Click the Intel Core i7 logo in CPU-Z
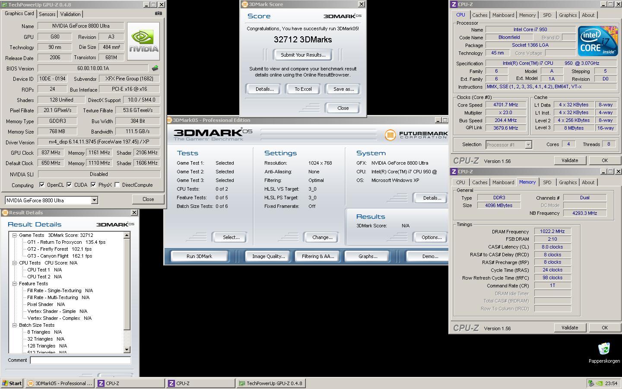 [x=597, y=41]
